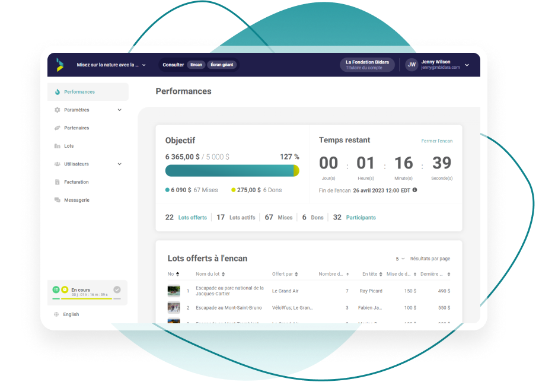539x382 pixels.
Task: Click the 490 $ last bid value
Action: [444, 291]
